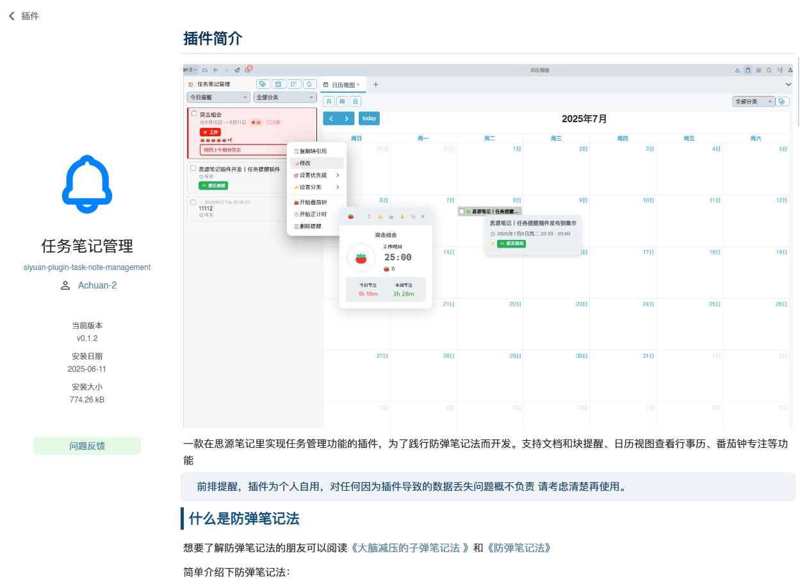Tick the checkbox for task 11112
Screen dimensions: 807x586
(x=193, y=202)
